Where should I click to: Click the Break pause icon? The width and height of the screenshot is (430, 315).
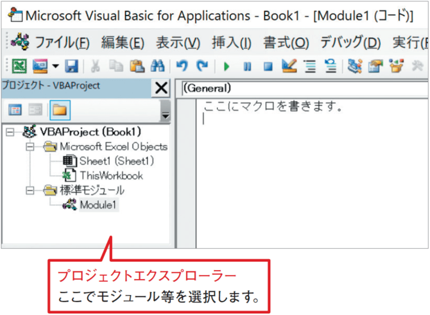click(247, 66)
